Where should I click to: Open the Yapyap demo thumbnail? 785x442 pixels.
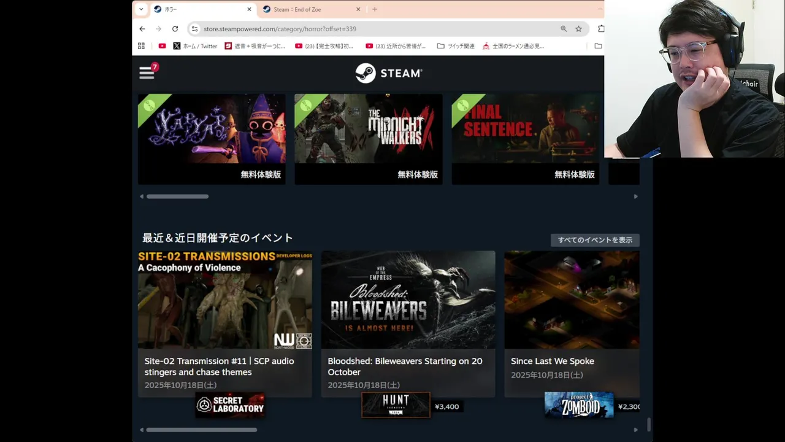[x=212, y=128]
